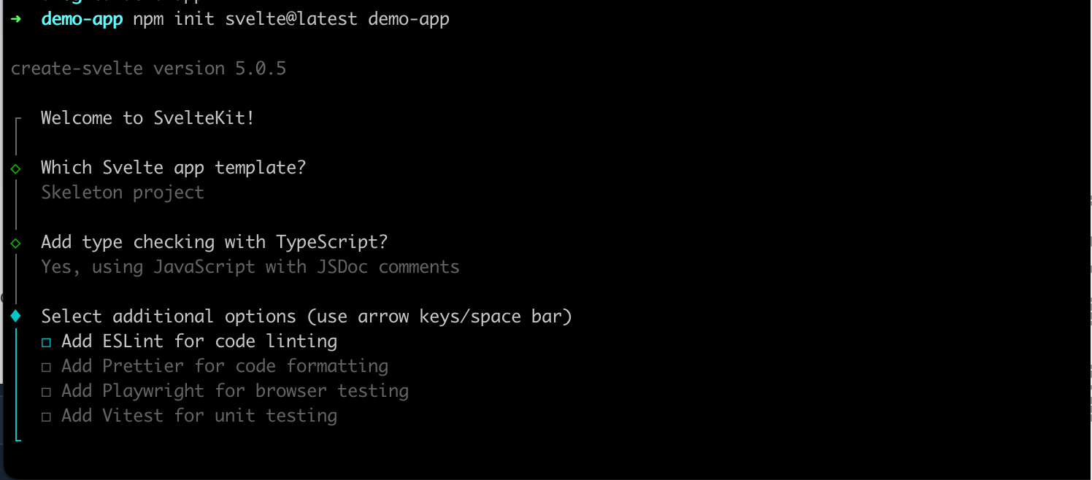Click the 'npm init svelte@latest' command text
Screen dimensions: 1092x480
245,19
